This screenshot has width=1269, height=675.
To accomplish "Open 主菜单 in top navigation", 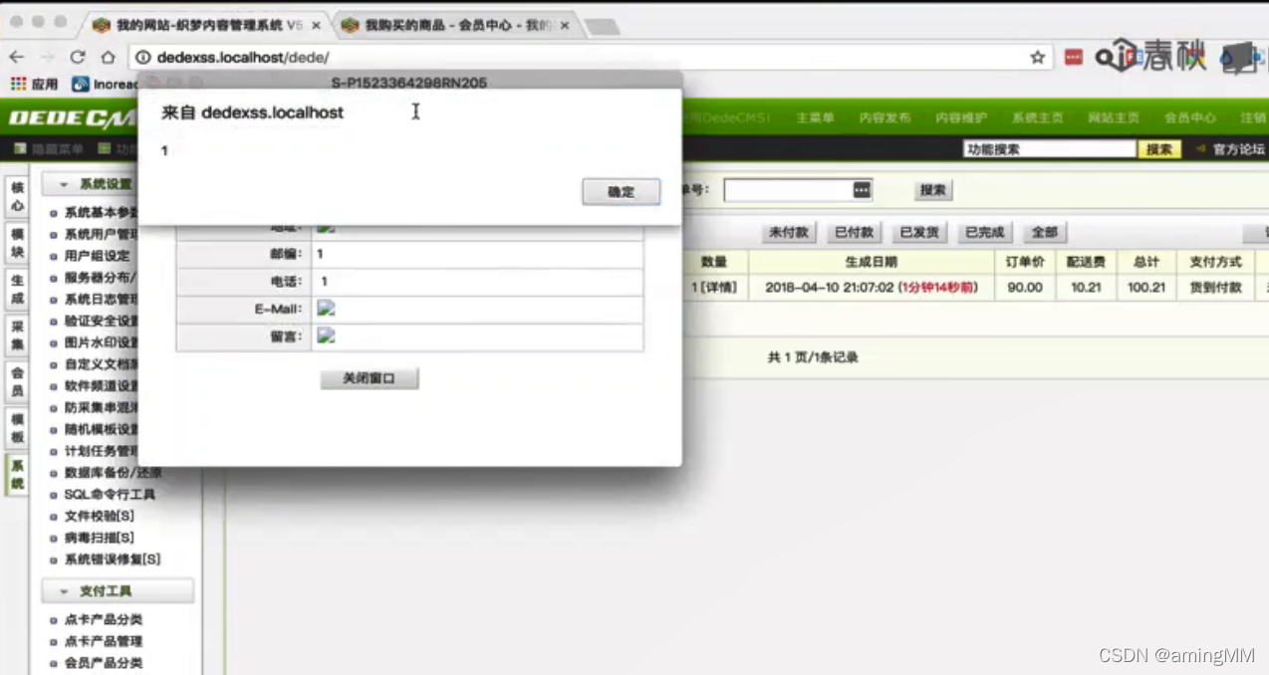I will pos(815,117).
